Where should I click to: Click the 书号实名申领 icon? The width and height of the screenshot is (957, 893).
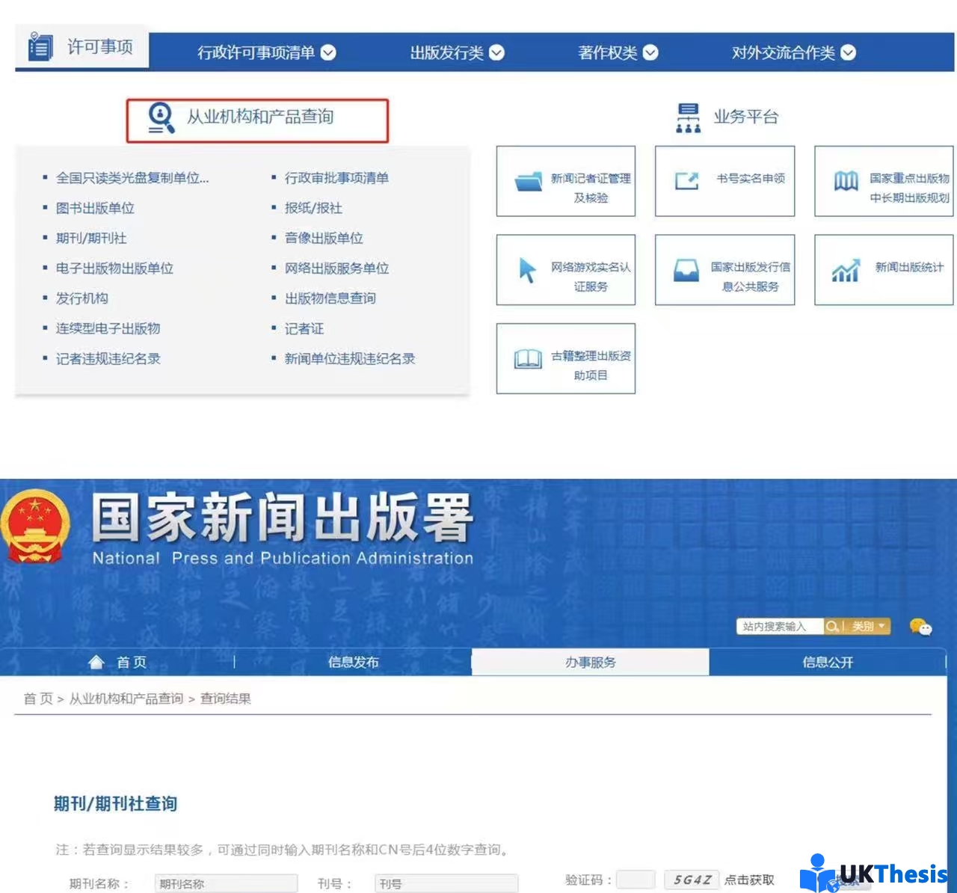point(686,180)
